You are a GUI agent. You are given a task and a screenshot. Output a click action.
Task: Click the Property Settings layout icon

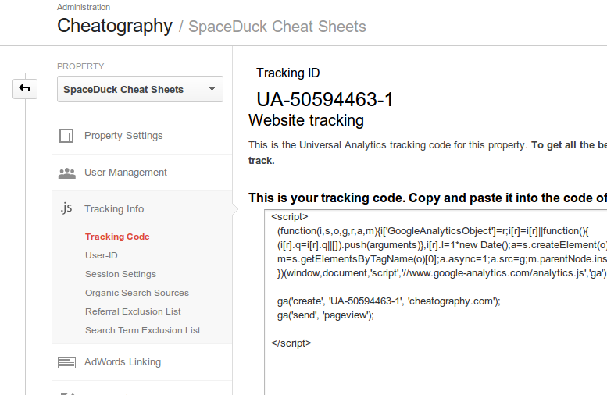[66, 136]
